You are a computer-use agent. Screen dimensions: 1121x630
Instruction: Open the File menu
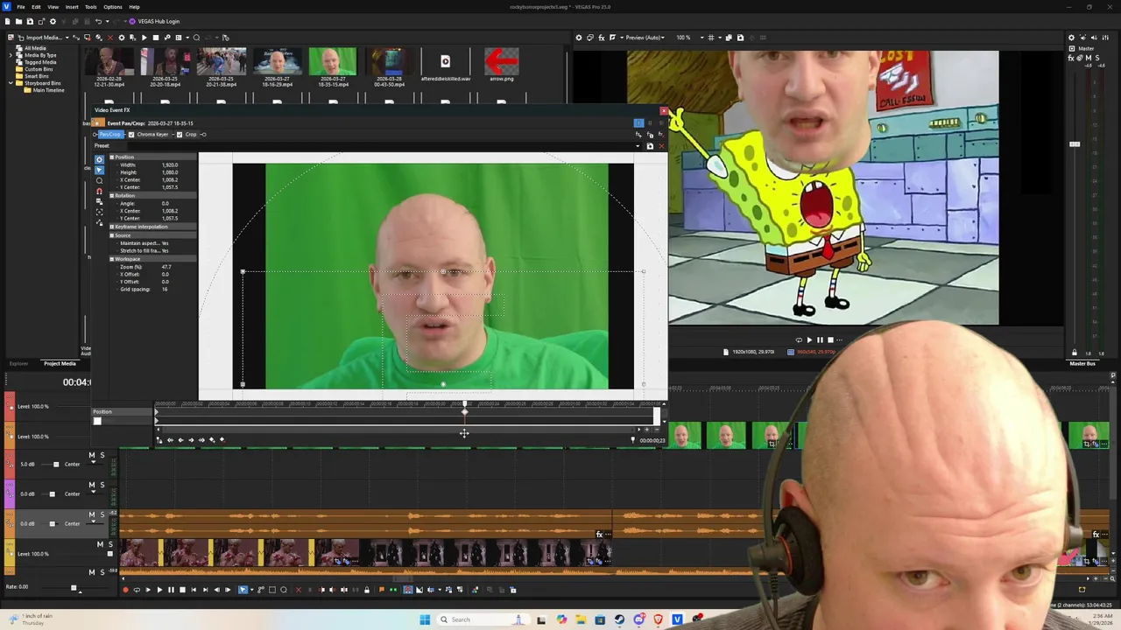tap(20, 7)
